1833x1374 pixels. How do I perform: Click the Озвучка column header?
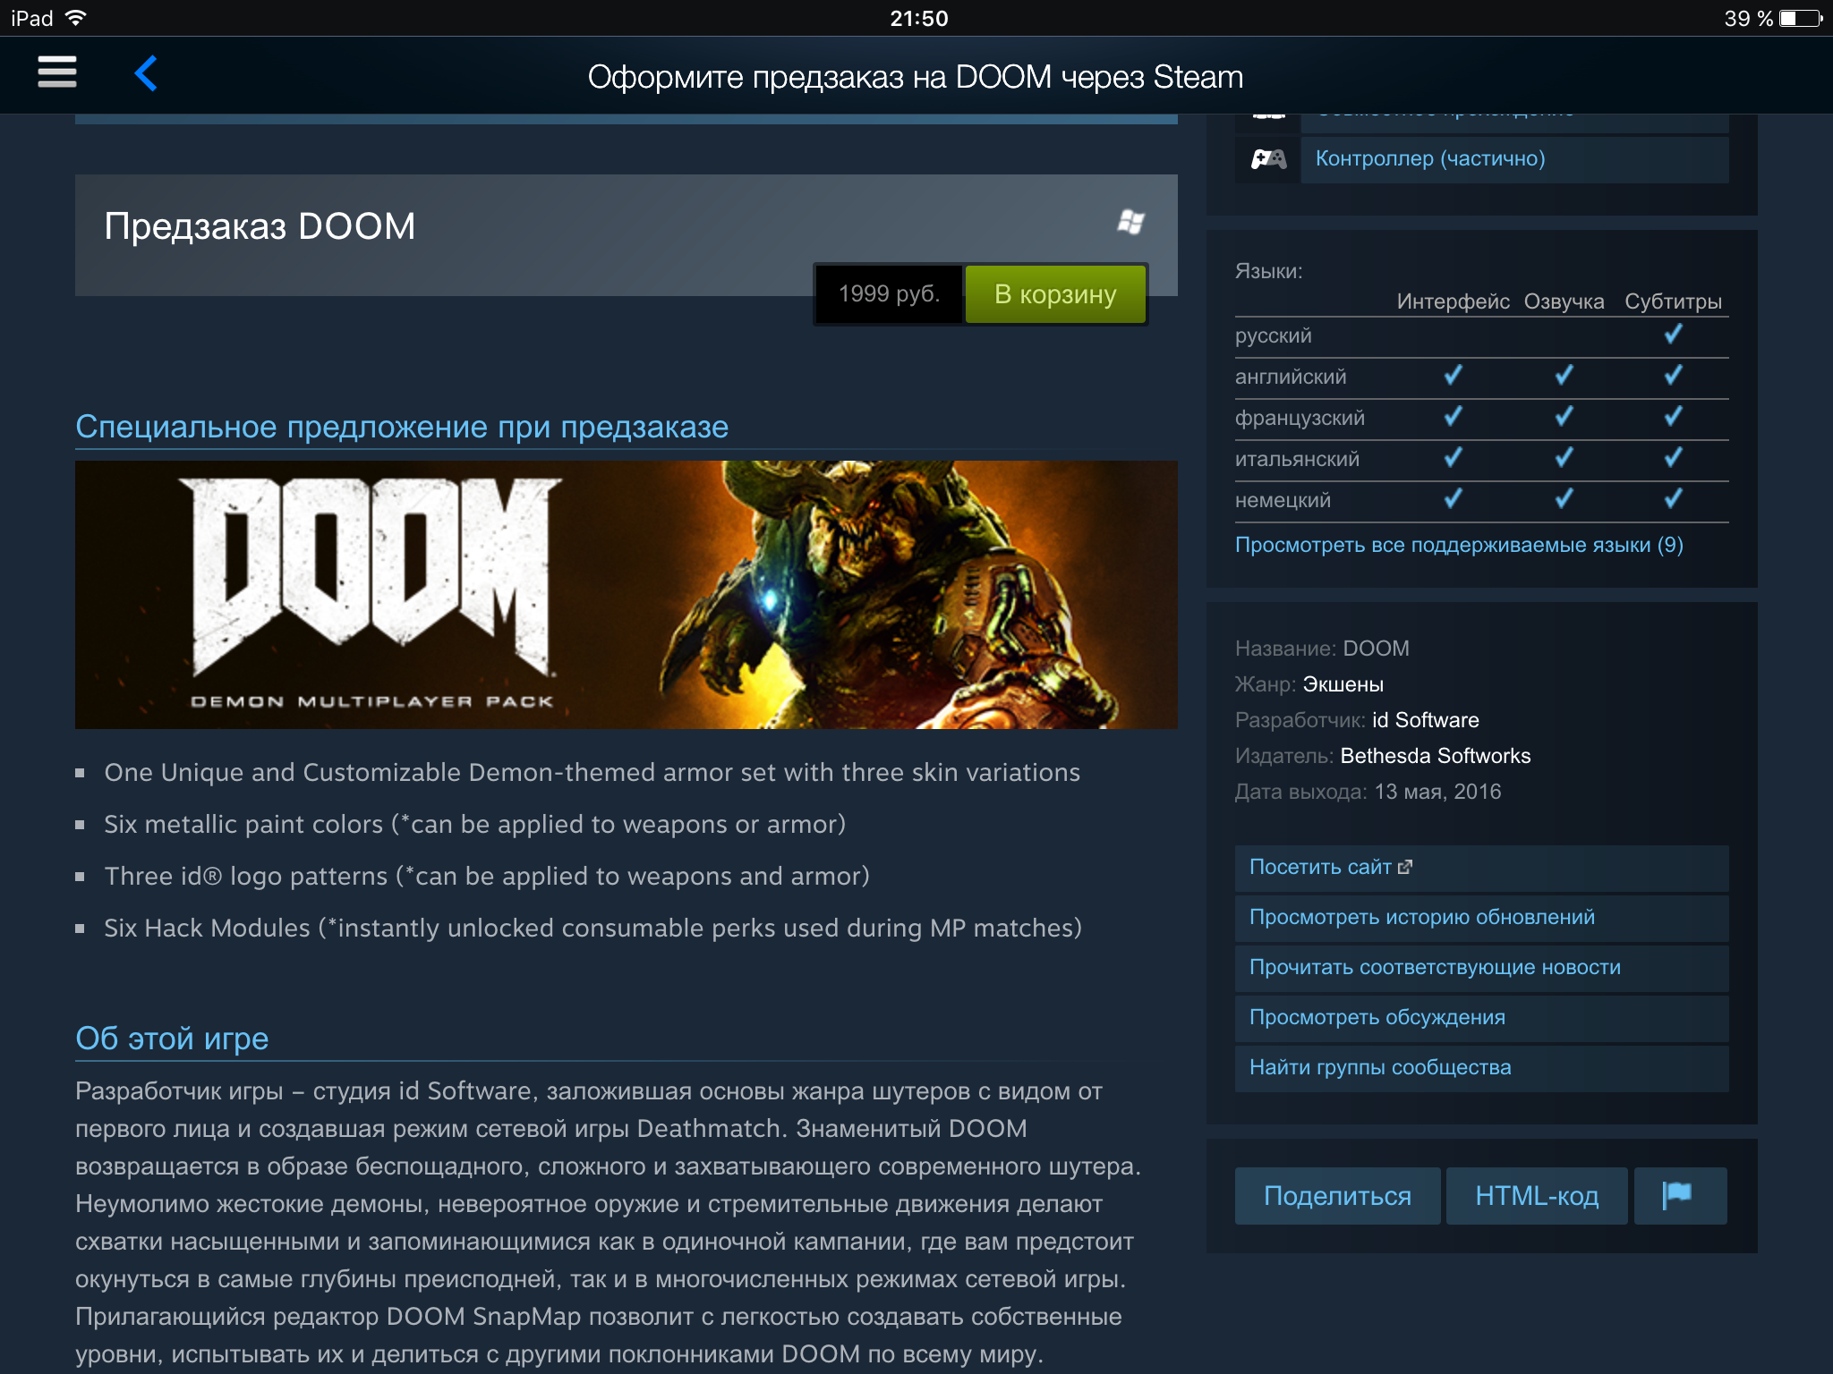(1564, 301)
